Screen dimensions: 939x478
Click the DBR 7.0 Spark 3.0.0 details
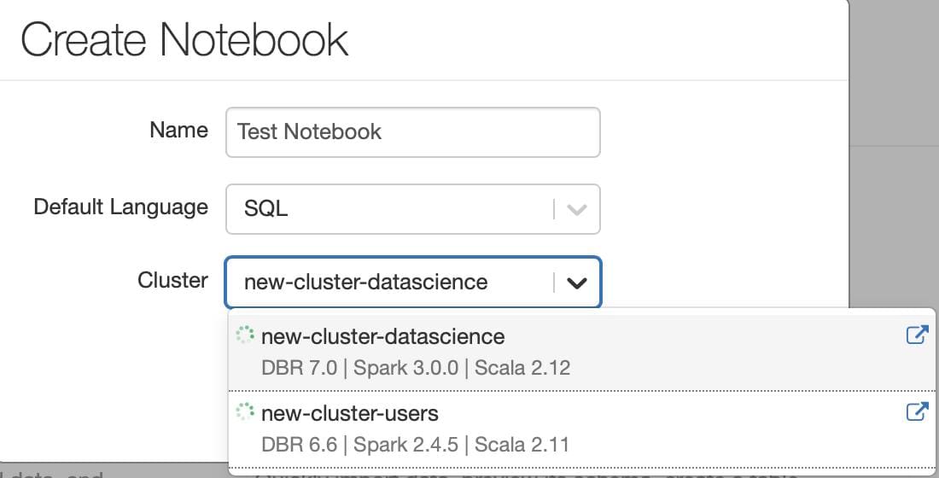click(x=416, y=367)
